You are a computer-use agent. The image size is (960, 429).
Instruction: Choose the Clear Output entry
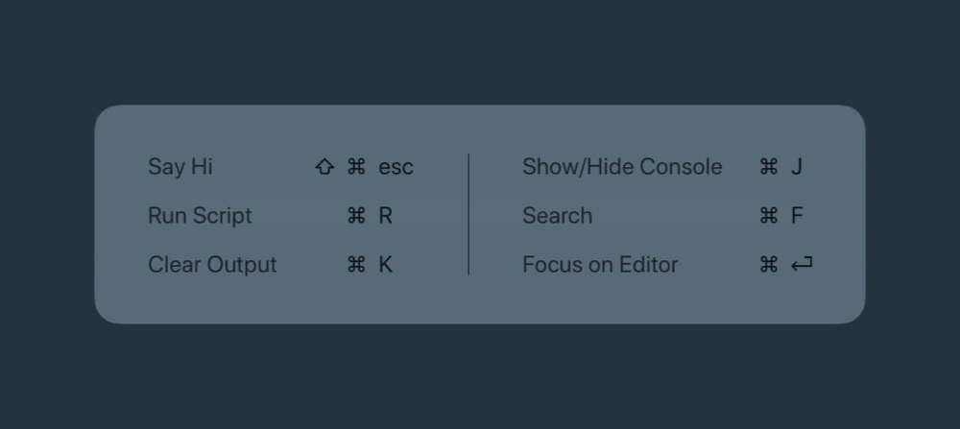[212, 265]
